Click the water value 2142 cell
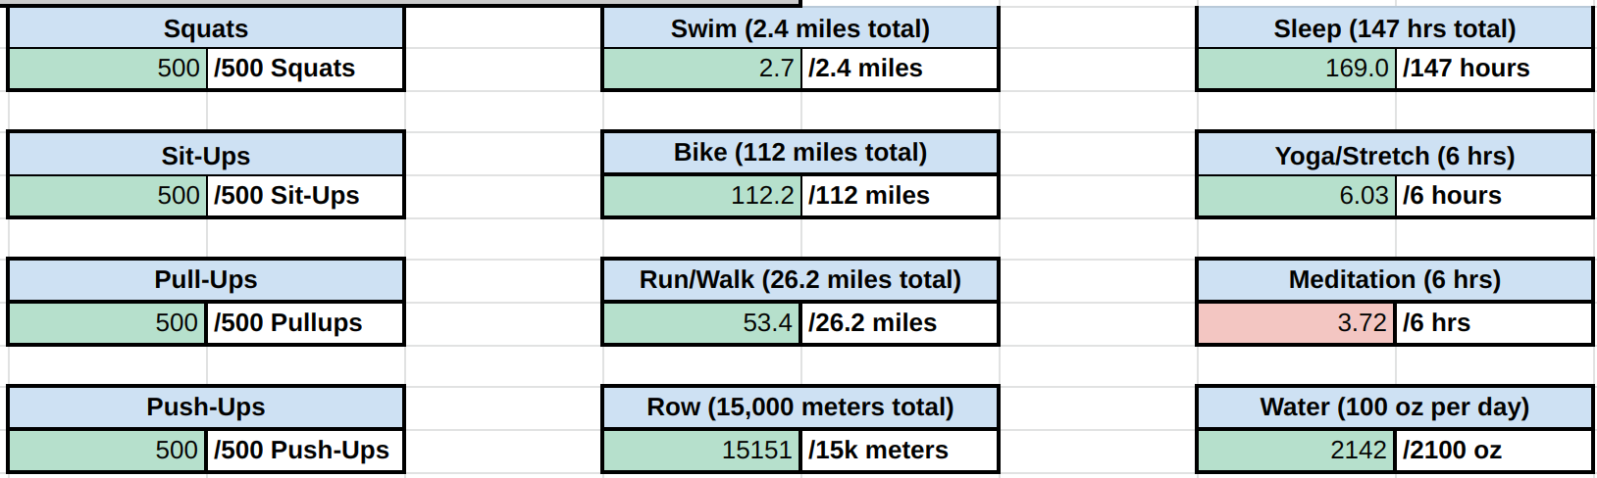This screenshot has height=478, width=1597. (1297, 451)
